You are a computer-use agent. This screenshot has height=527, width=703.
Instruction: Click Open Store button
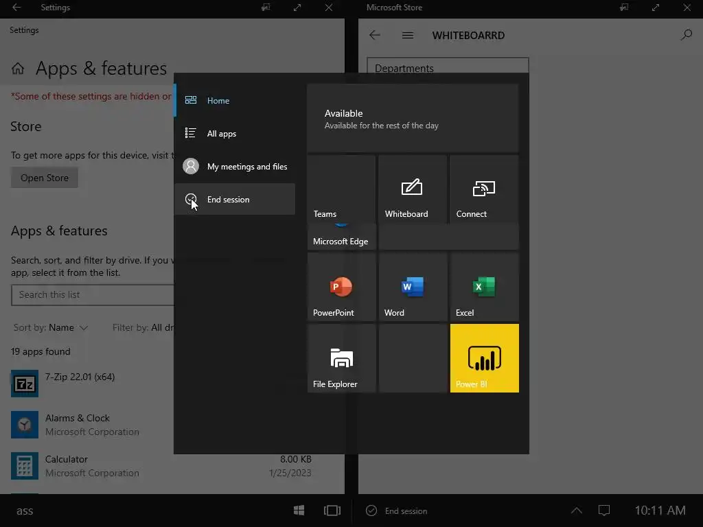pos(45,178)
